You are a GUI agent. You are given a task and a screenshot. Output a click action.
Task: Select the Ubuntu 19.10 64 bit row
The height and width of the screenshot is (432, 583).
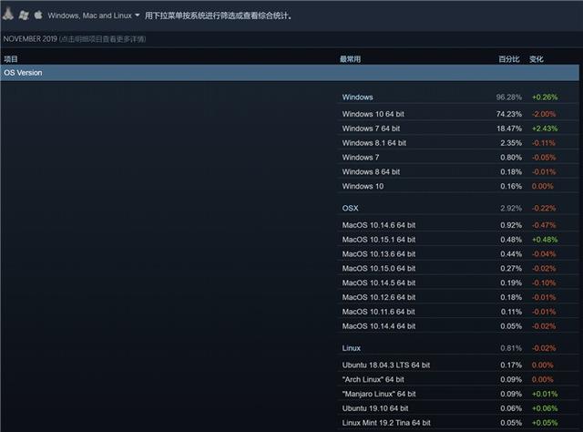tap(458, 408)
